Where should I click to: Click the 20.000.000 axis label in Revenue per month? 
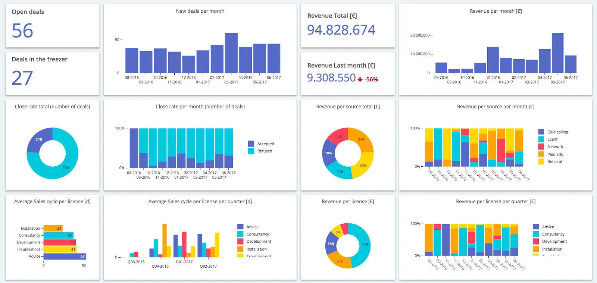pyautogui.click(x=420, y=35)
